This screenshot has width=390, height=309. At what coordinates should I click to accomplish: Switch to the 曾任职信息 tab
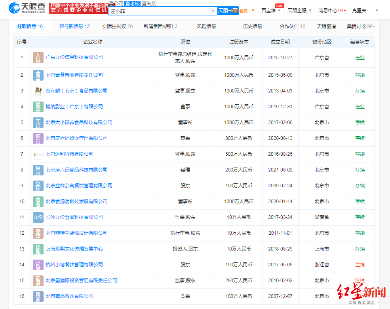click(x=74, y=26)
